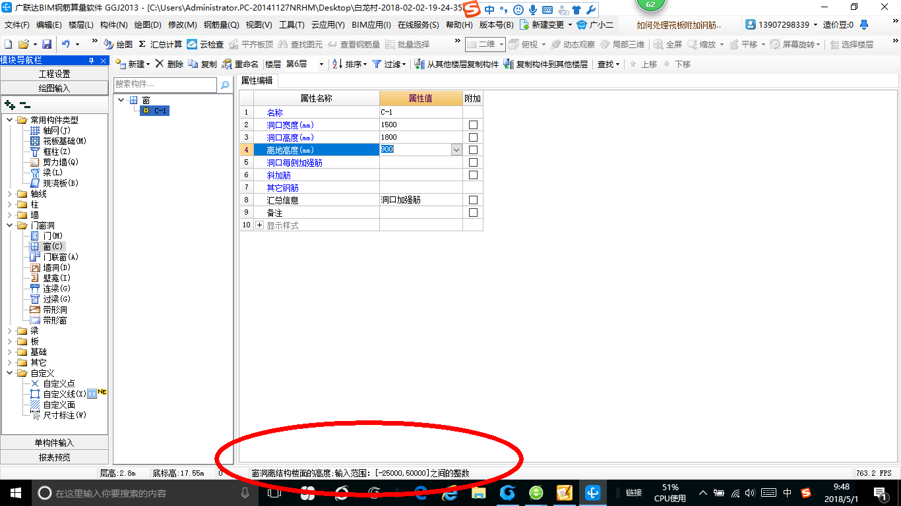Viewport: 901px width, 506px height.
Task: Open the 广小二 assistant
Action: (x=595, y=24)
